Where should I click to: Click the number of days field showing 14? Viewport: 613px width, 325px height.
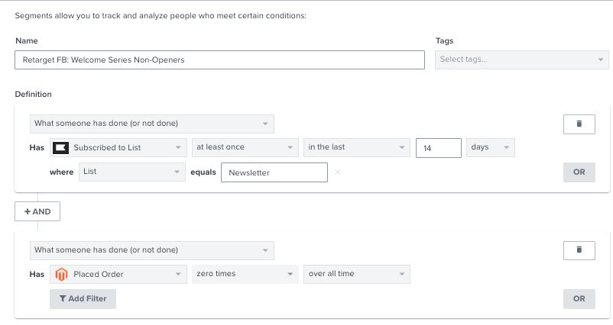[x=438, y=147]
